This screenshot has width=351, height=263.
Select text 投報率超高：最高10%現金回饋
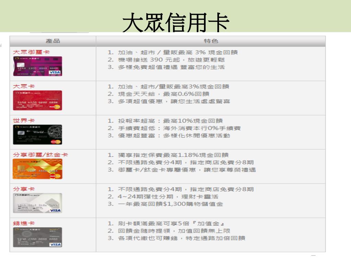(x=170, y=121)
